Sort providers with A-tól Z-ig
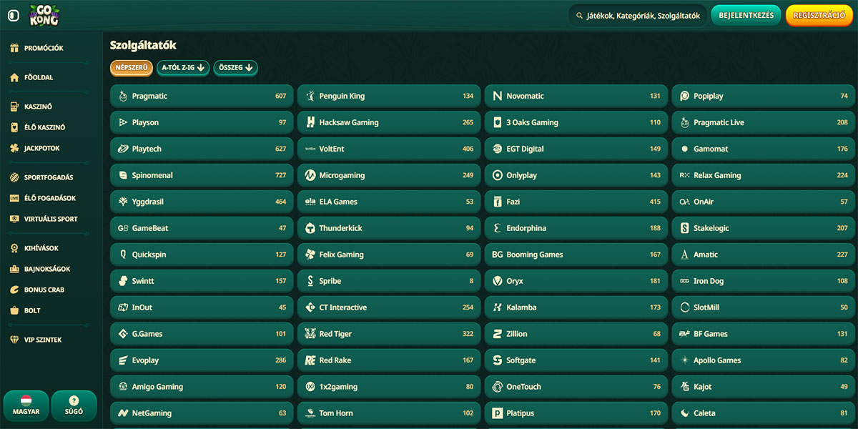The image size is (858, 429). (x=183, y=68)
